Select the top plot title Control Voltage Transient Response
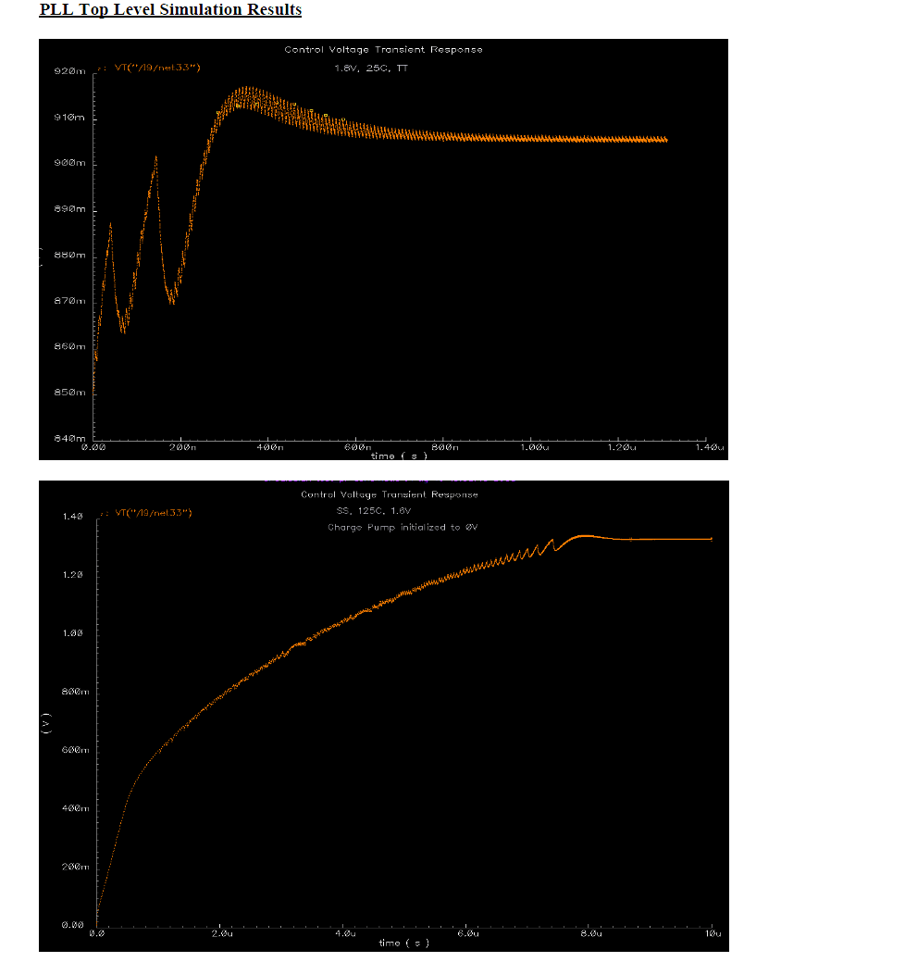 383,50
